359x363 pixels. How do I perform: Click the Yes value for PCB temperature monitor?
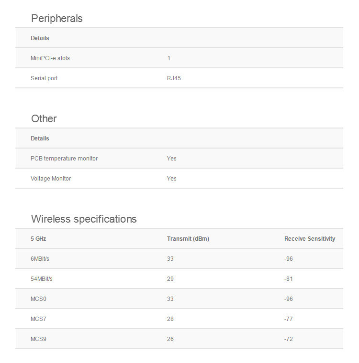coord(171,159)
